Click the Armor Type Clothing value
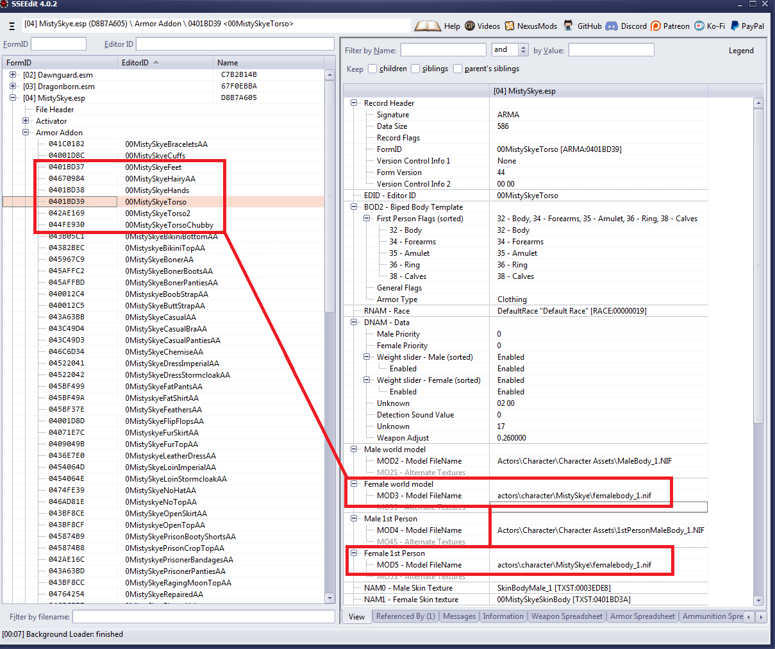775x649 pixels. click(512, 299)
